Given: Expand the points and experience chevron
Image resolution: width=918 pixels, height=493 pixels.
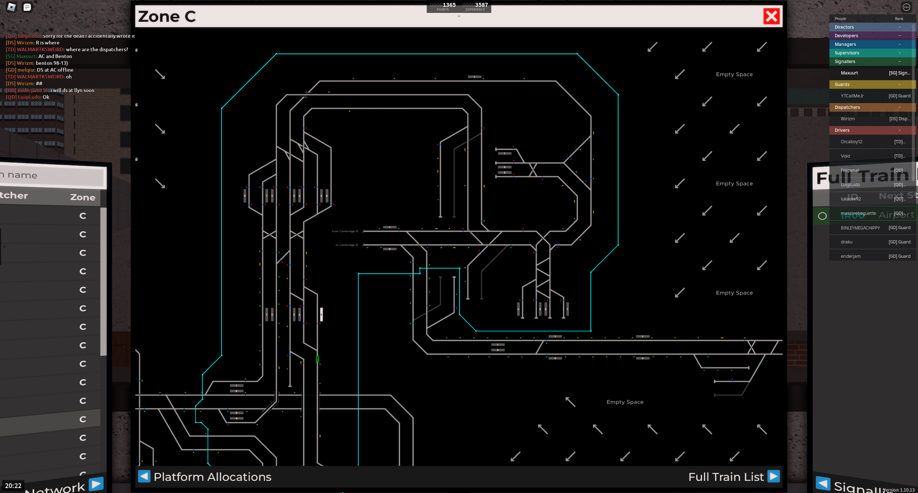Looking at the screenshot, I should (459, 16).
